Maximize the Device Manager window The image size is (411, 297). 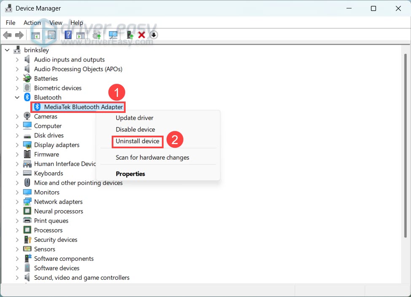pyautogui.click(x=373, y=8)
